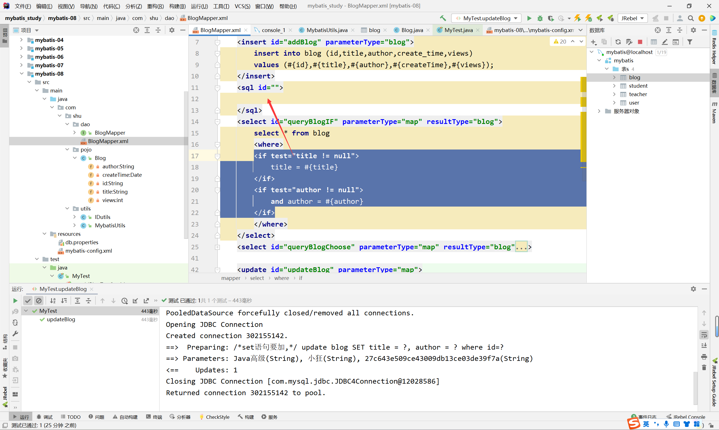719x430 pixels.
Task: Toggle soft-wrap in console output
Action: pos(704,335)
